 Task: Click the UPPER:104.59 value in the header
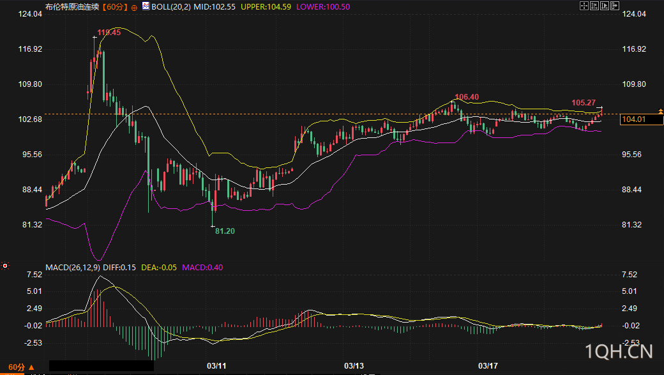pyautogui.click(x=266, y=7)
